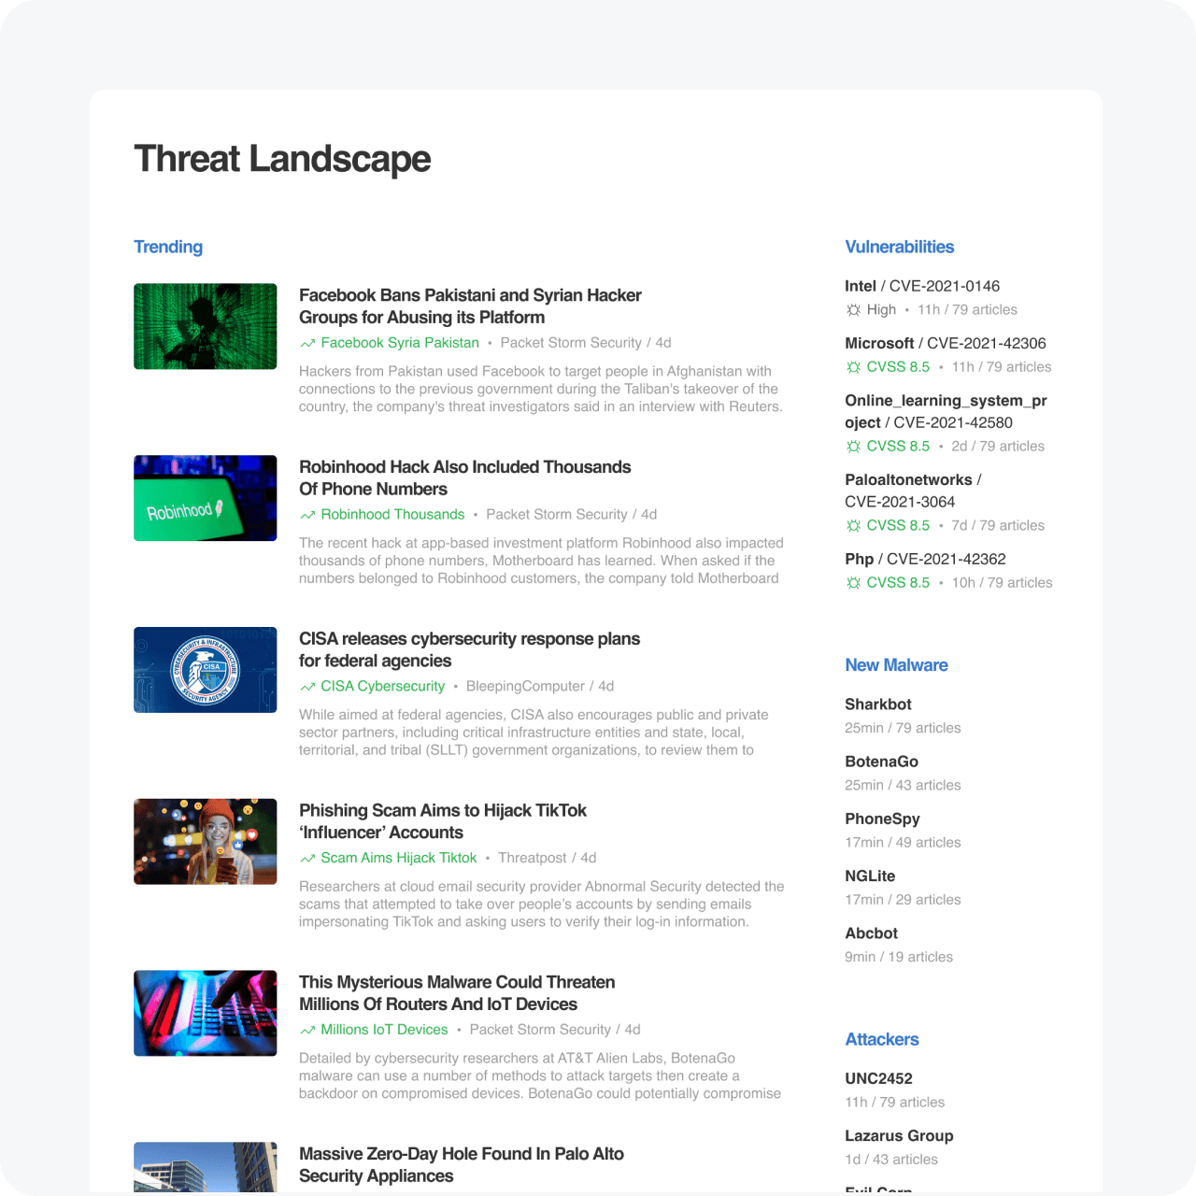This screenshot has width=1196, height=1196.
Task: Open Facebook Bans Pakistani and Syrian Hacker headline
Action: pyautogui.click(x=470, y=306)
